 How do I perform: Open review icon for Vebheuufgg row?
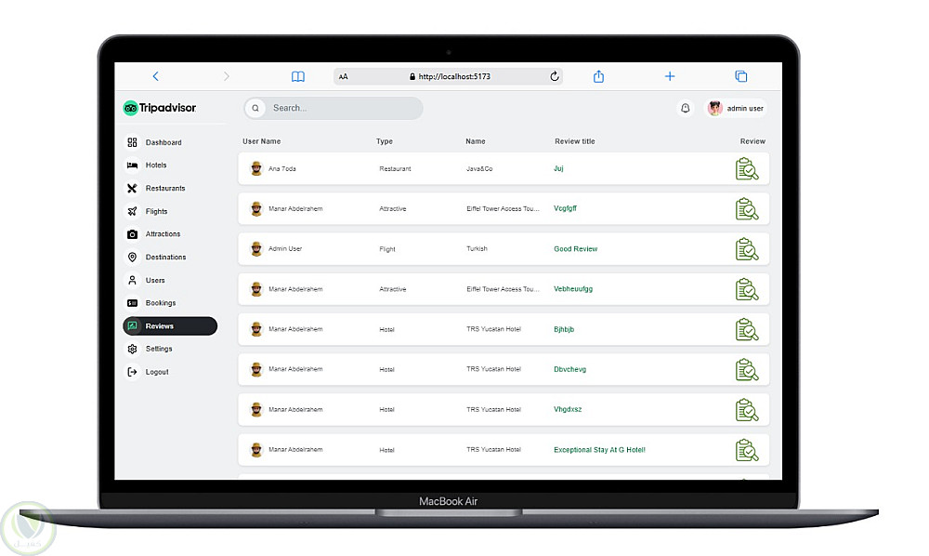[747, 290]
